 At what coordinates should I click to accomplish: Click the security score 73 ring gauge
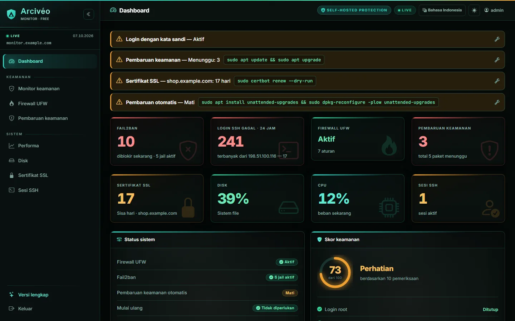[335, 272]
